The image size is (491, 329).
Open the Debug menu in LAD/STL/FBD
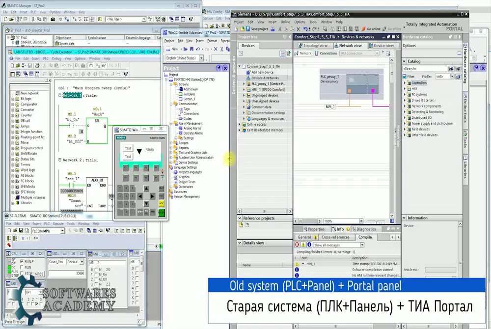56,58
